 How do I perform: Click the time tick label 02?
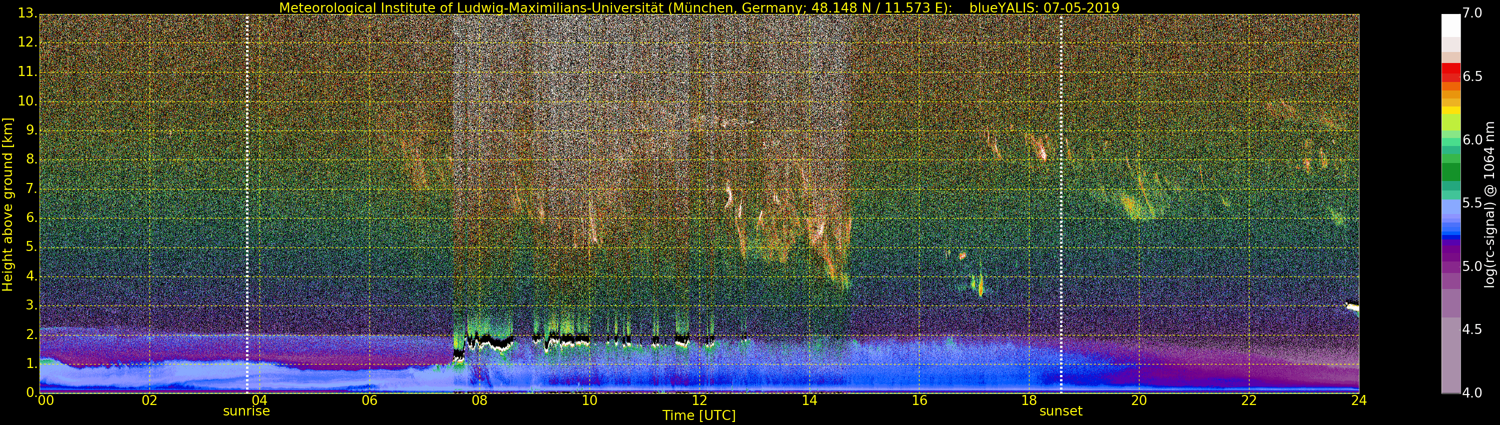(x=149, y=400)
